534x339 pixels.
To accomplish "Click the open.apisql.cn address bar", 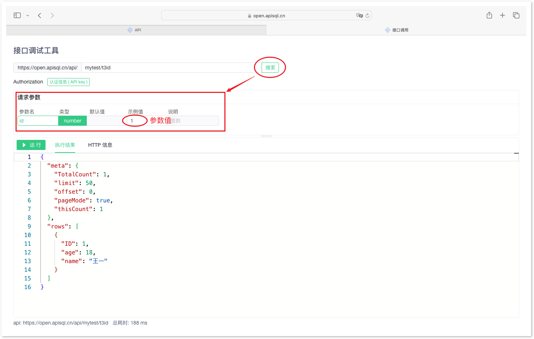I will [x=266, y=16].
